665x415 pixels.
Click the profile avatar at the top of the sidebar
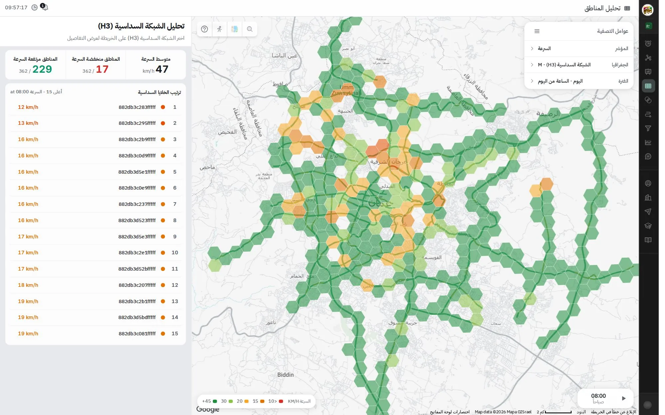pyautogui.click(x=648, y=10)
